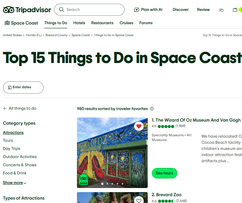Select the Attractions category

tap(13, 132)
